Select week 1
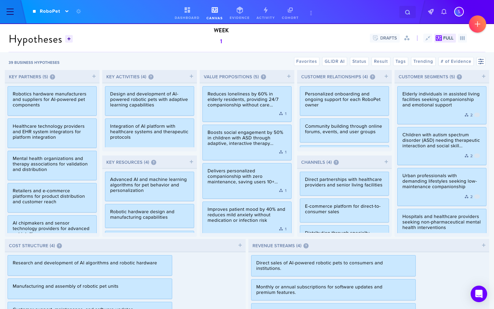Viewport: 494px width, 309px height. point(221,41)
